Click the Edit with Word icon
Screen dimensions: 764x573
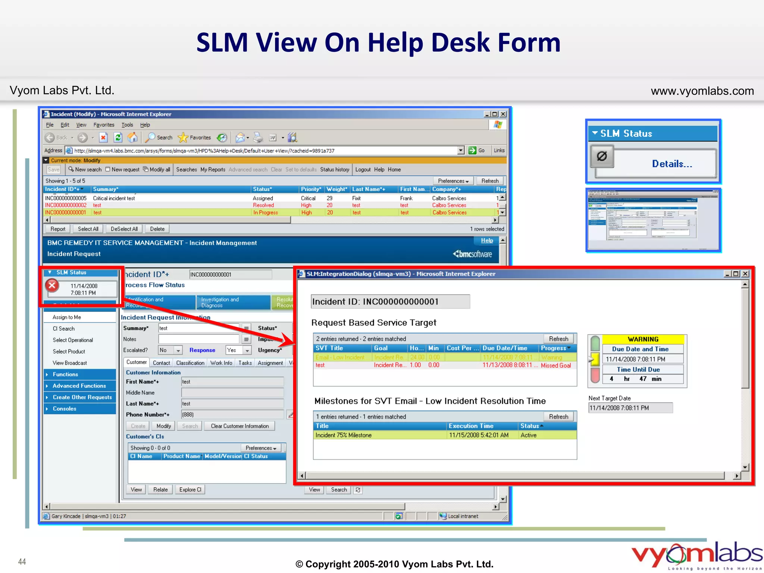click(273, 138)
